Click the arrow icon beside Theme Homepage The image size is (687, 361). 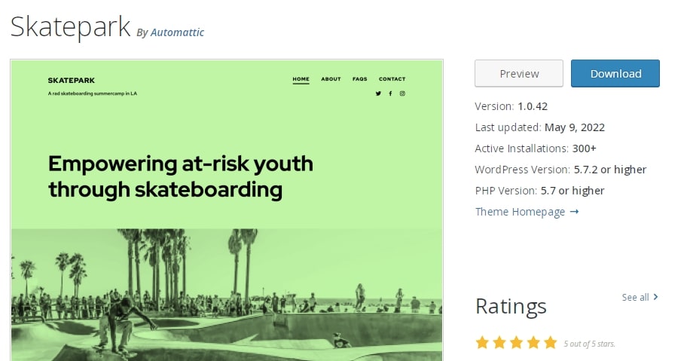[575, 212]
